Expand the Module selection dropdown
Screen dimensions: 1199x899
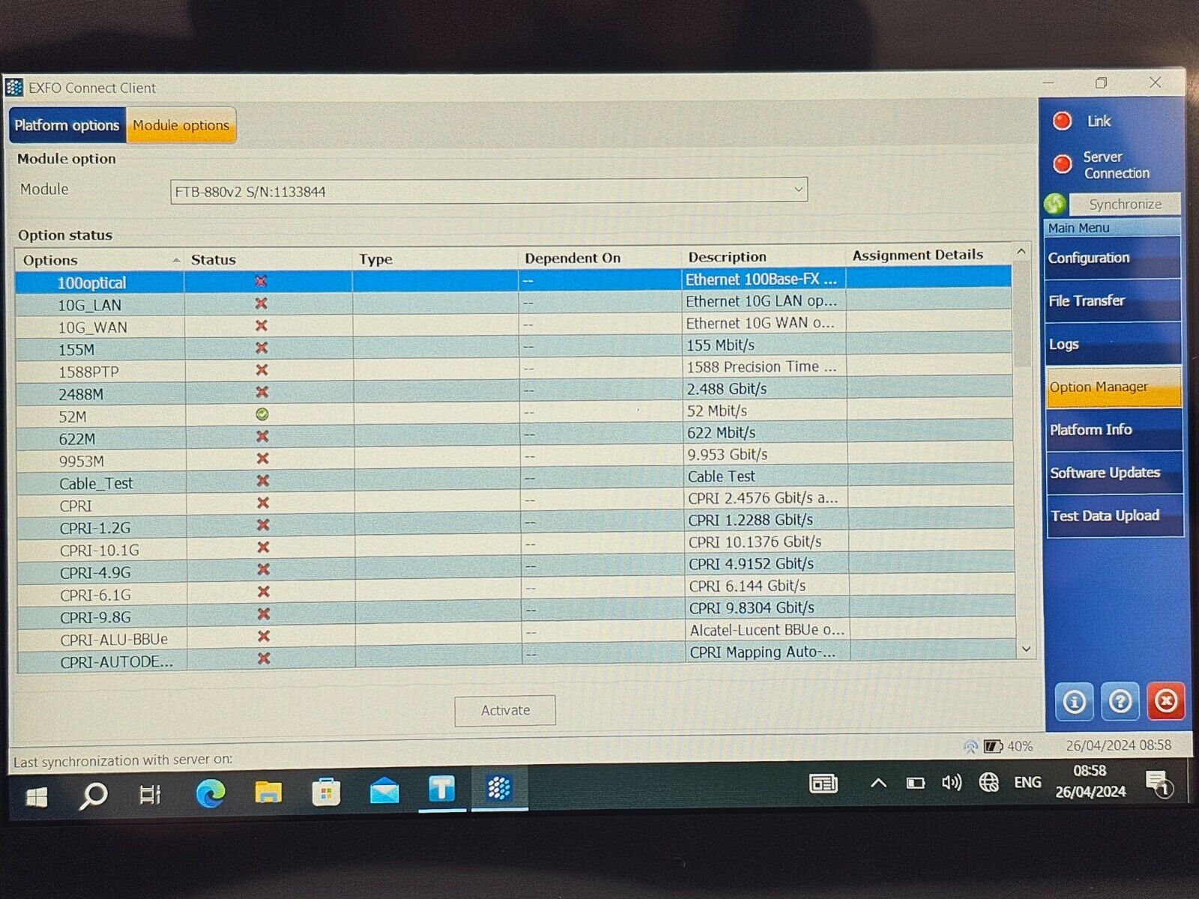(798, 190)
